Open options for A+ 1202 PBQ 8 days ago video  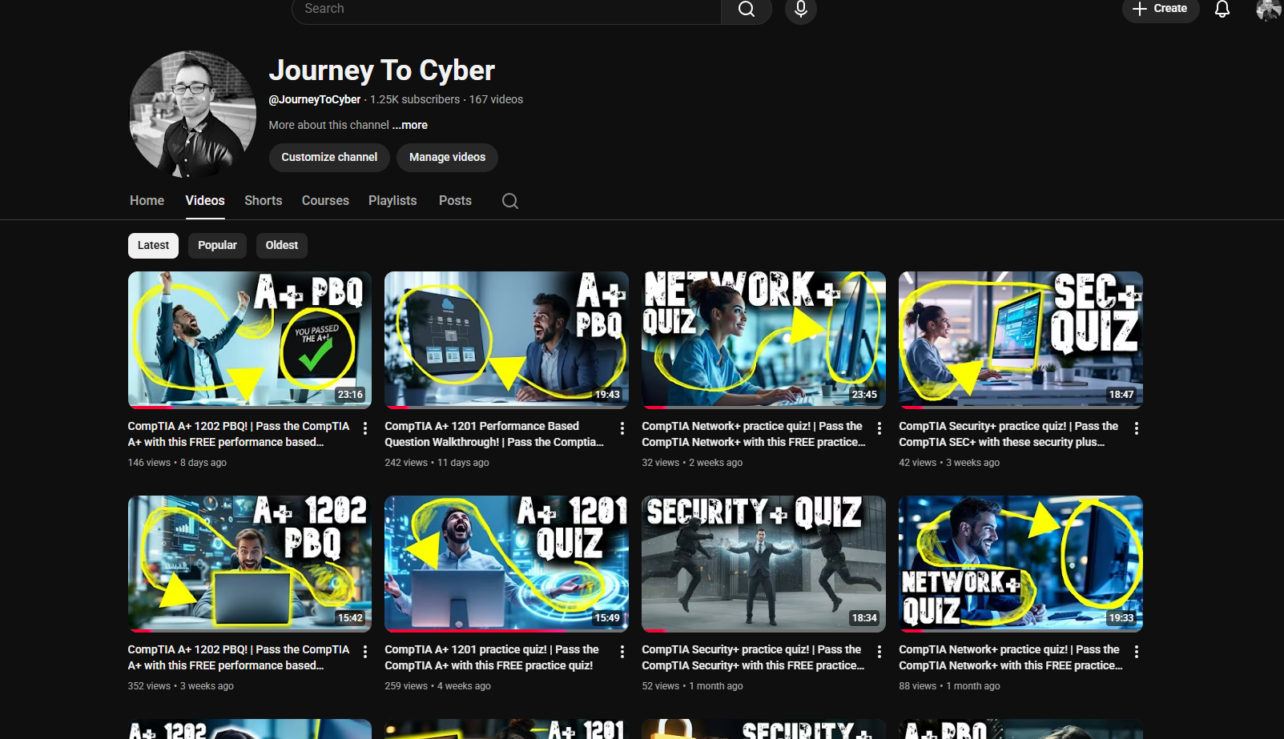click(365, 428)
